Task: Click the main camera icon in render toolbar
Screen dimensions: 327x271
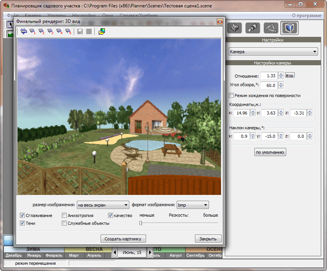Action: [x=24, y=31]
